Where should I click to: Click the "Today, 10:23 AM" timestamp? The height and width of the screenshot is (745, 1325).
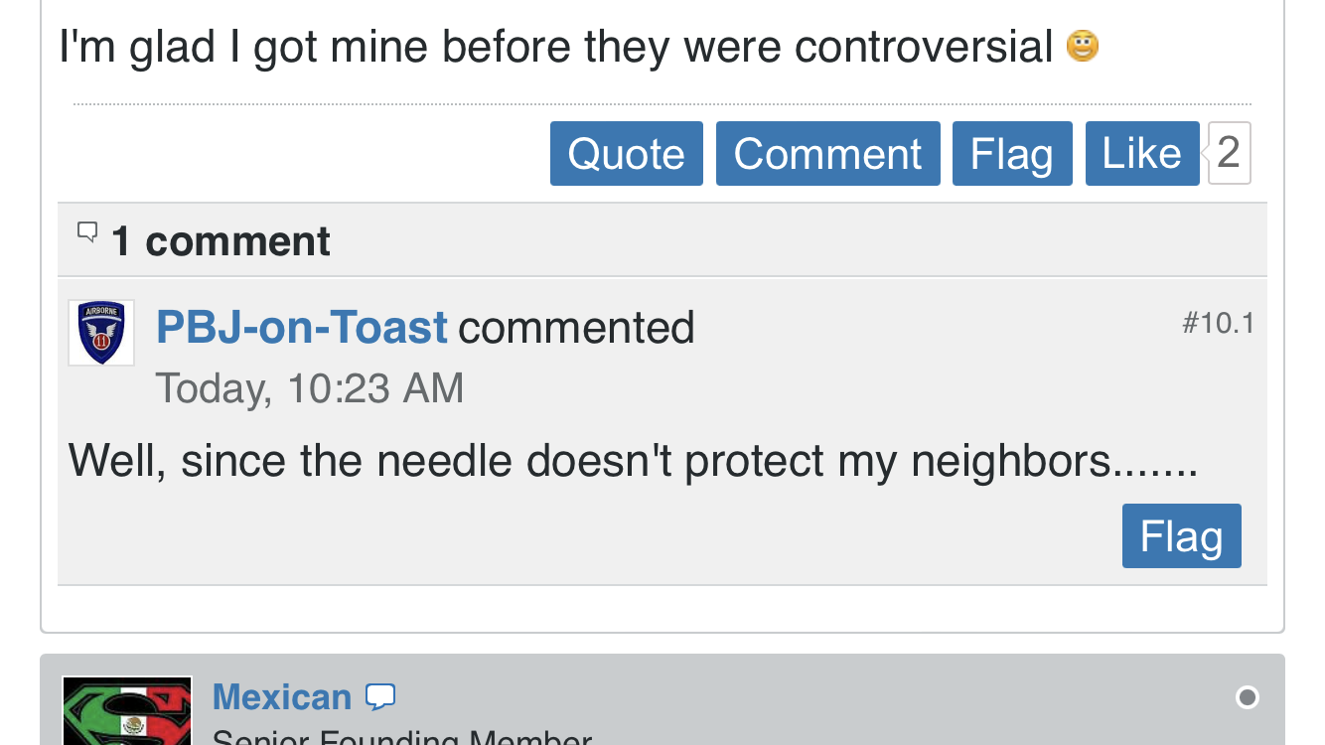tap(310, 388)
